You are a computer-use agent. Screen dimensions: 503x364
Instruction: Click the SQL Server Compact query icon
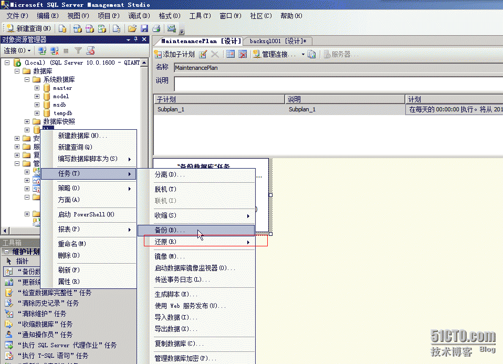117,28
